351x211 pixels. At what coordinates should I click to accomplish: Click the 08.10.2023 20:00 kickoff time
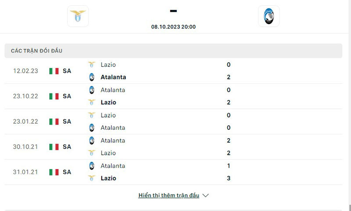pos(173,27)
